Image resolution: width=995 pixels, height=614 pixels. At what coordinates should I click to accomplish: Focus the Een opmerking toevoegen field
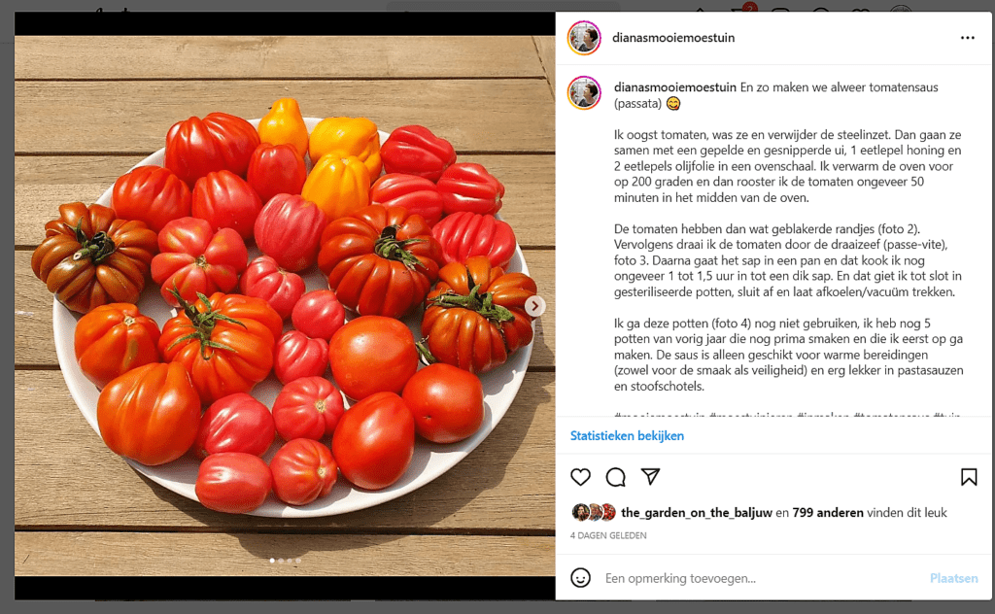(x=762, y=578)
